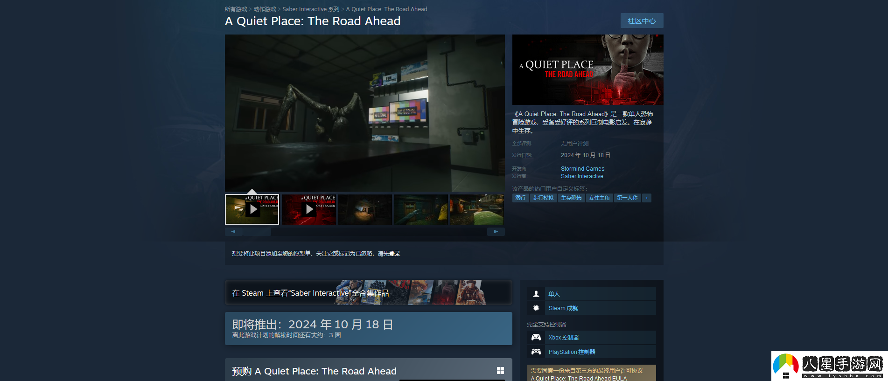The image size is (888, 381).
Task: Click the Steam achievements star icon
Action: click(x=536, y=308)
